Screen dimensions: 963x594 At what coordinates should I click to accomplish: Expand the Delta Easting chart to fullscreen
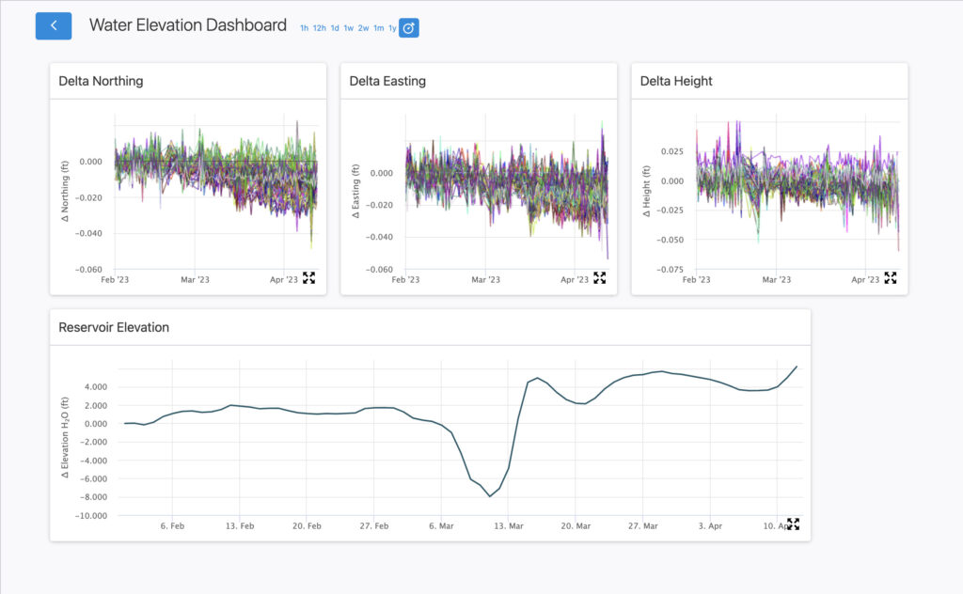599,277
